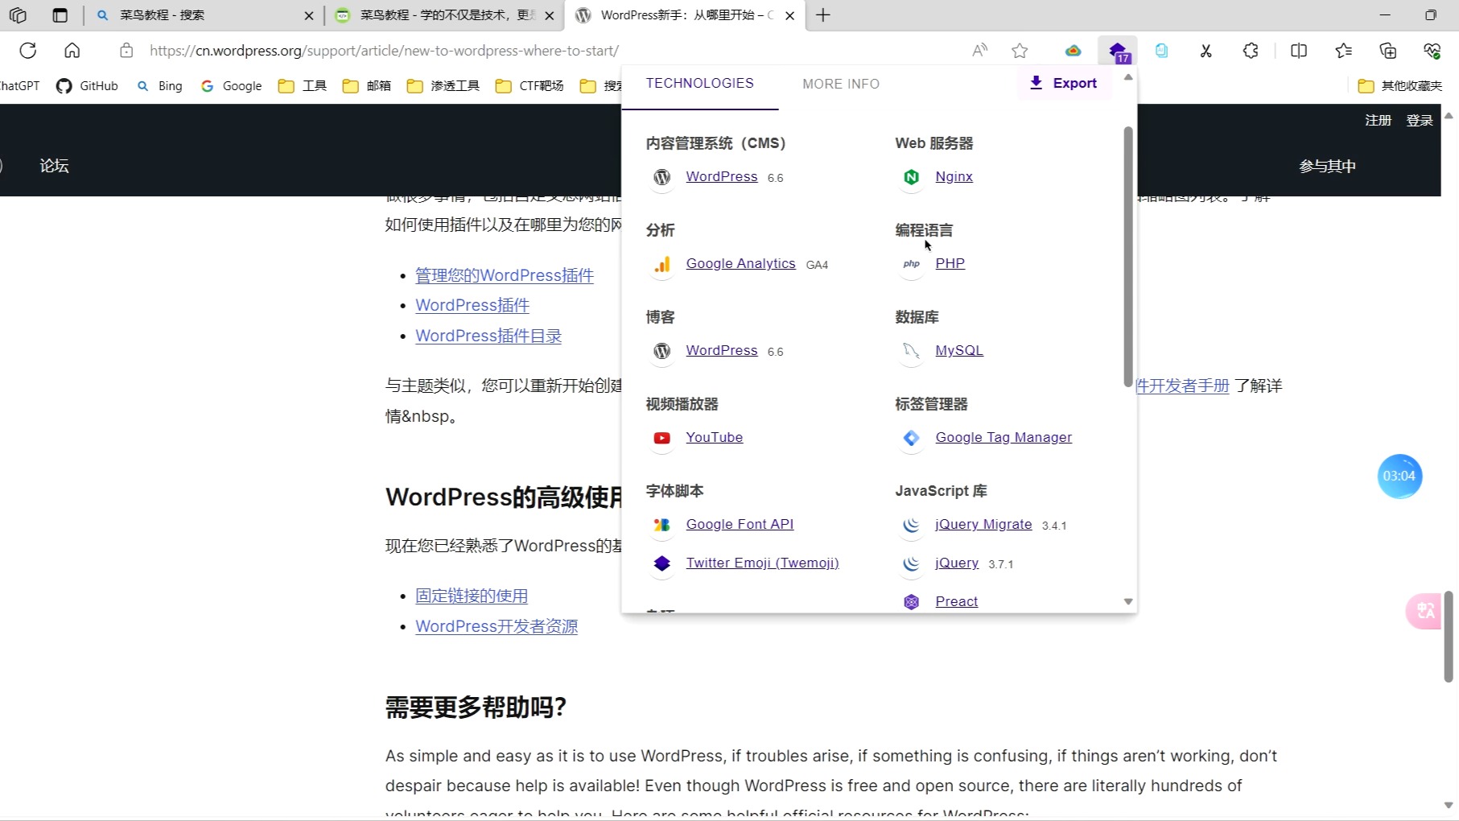Screen dimensions: 1459x821
Task: Open 参与其中 navigation item
Action: (1328, 166)
